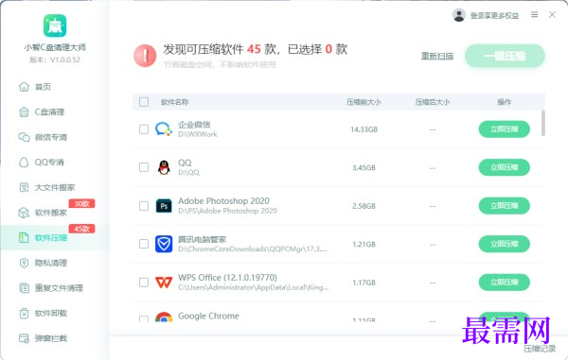
Task: Toggle the select-all checkbox in header
Action: click(x=144, y=102)
